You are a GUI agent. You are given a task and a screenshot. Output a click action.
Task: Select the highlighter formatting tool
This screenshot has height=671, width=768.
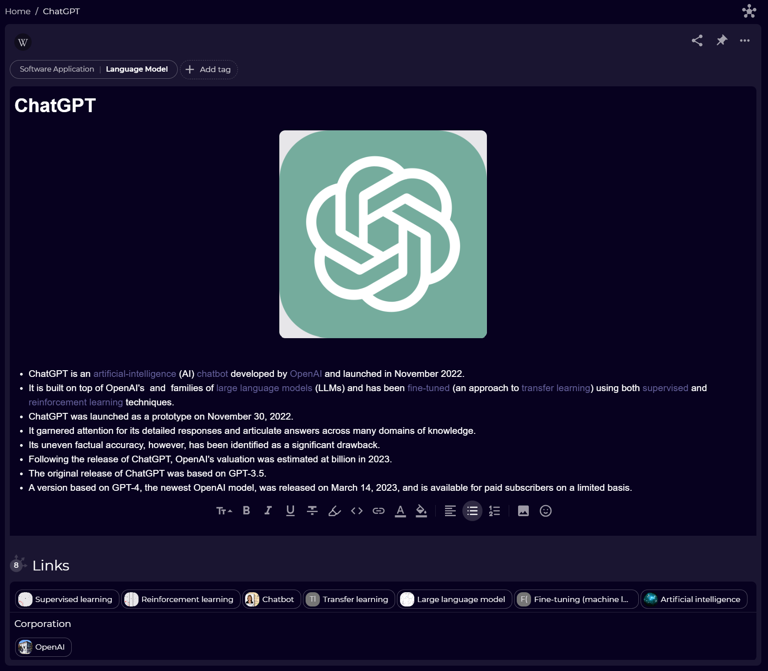334,511
